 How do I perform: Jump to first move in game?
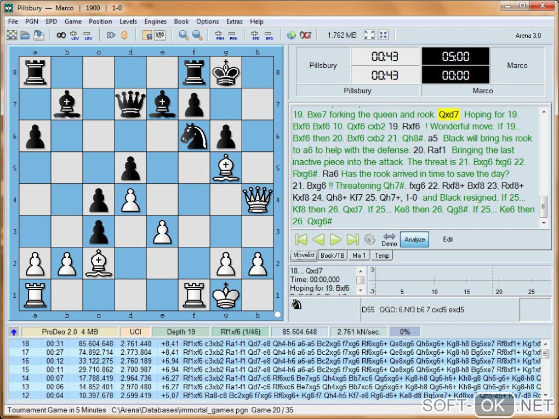click(301, 240)
